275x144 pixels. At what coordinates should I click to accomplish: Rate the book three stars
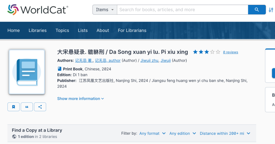pos(207,52)
